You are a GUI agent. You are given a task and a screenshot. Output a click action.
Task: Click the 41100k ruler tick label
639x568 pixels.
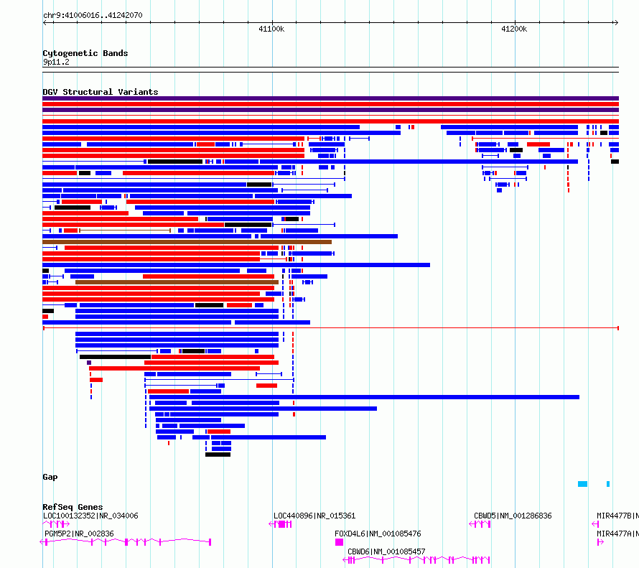coord(271,29)
